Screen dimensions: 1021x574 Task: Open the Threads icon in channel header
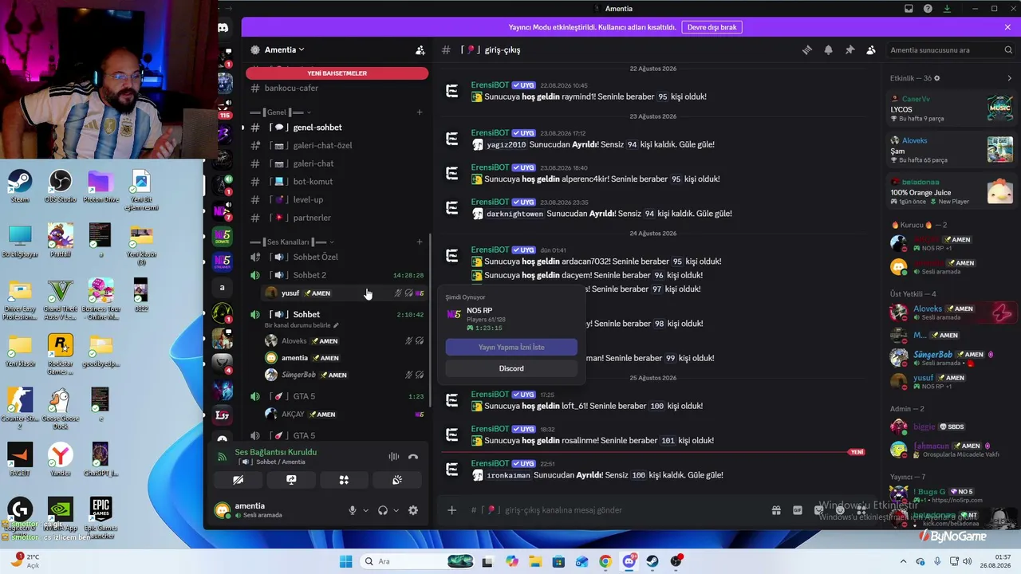click(807, 49)
